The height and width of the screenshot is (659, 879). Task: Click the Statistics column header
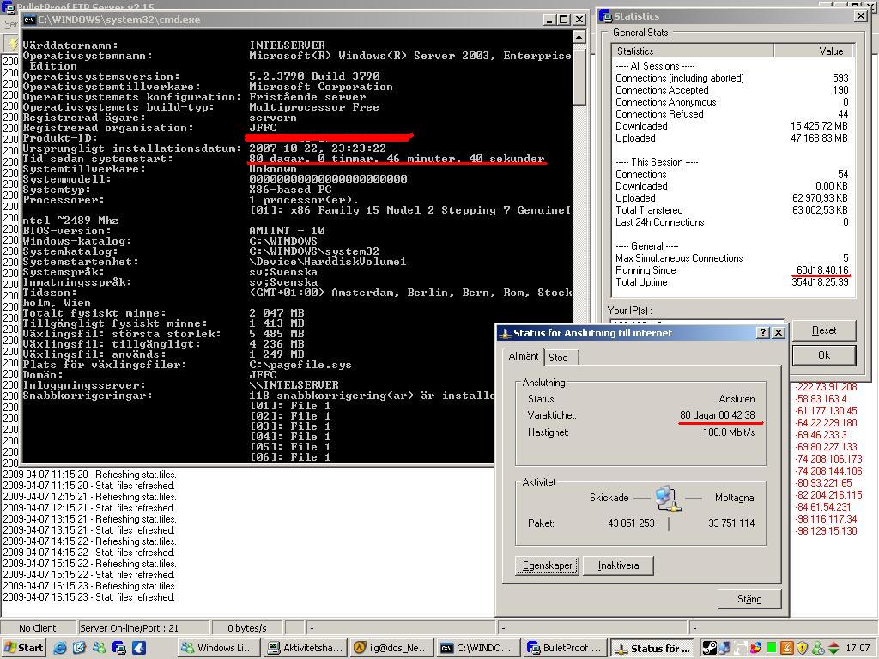(x=693, y=51)
